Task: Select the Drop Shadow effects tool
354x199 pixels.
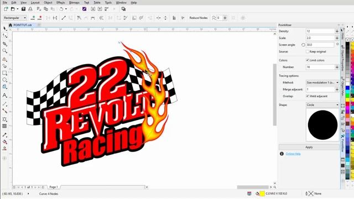Action: pos(5,119)
